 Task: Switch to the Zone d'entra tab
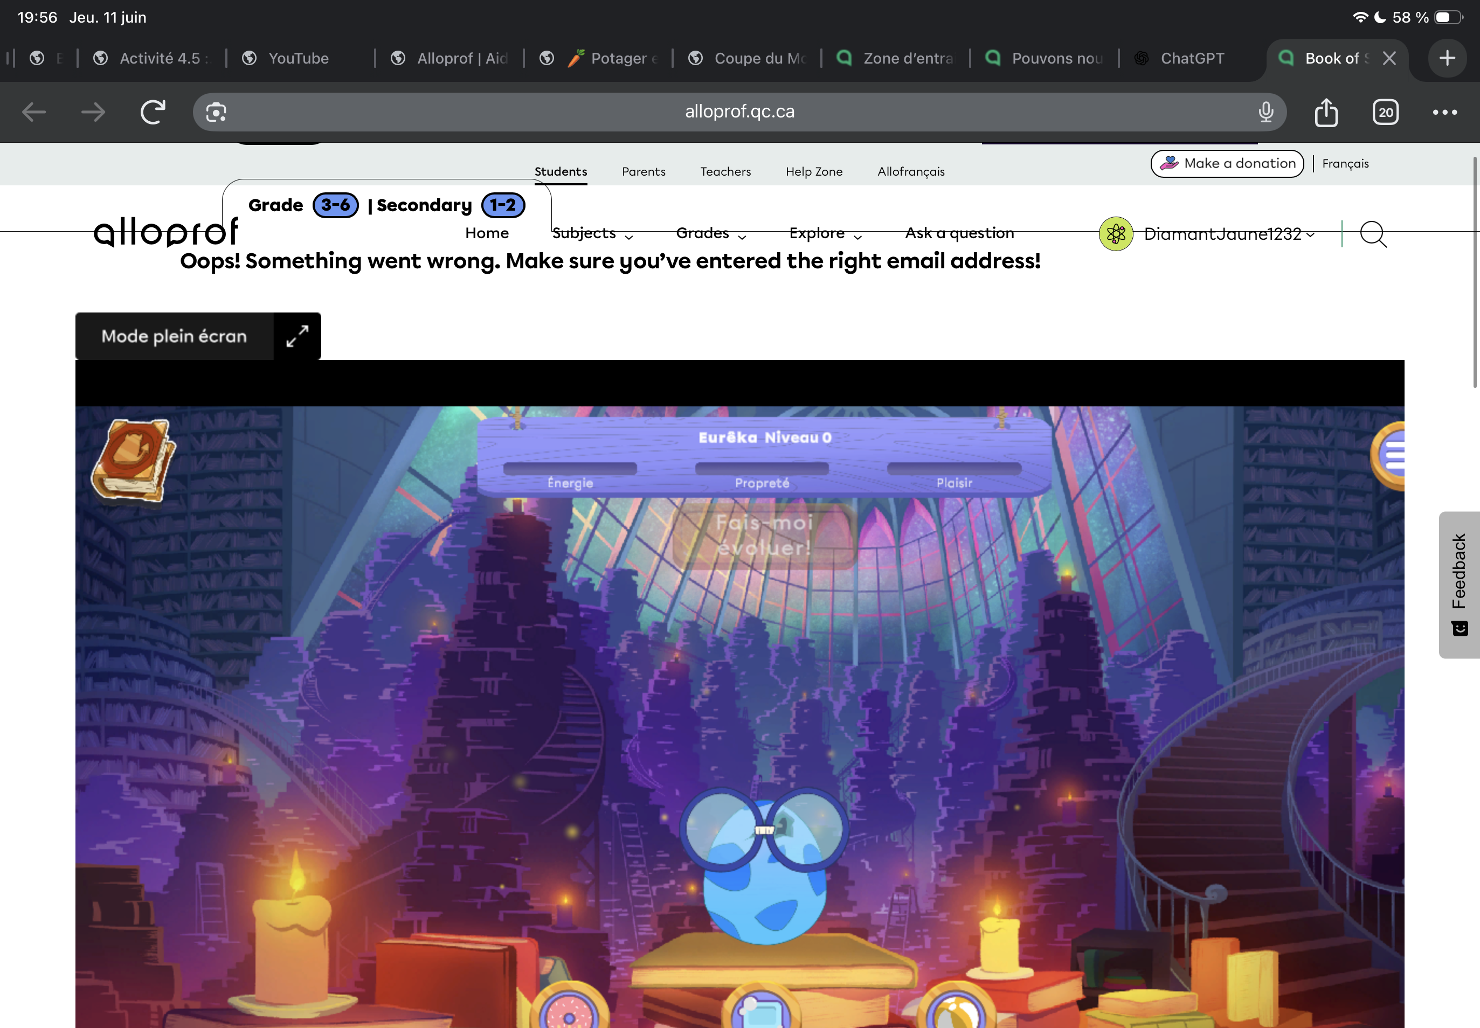click(896, 58)
